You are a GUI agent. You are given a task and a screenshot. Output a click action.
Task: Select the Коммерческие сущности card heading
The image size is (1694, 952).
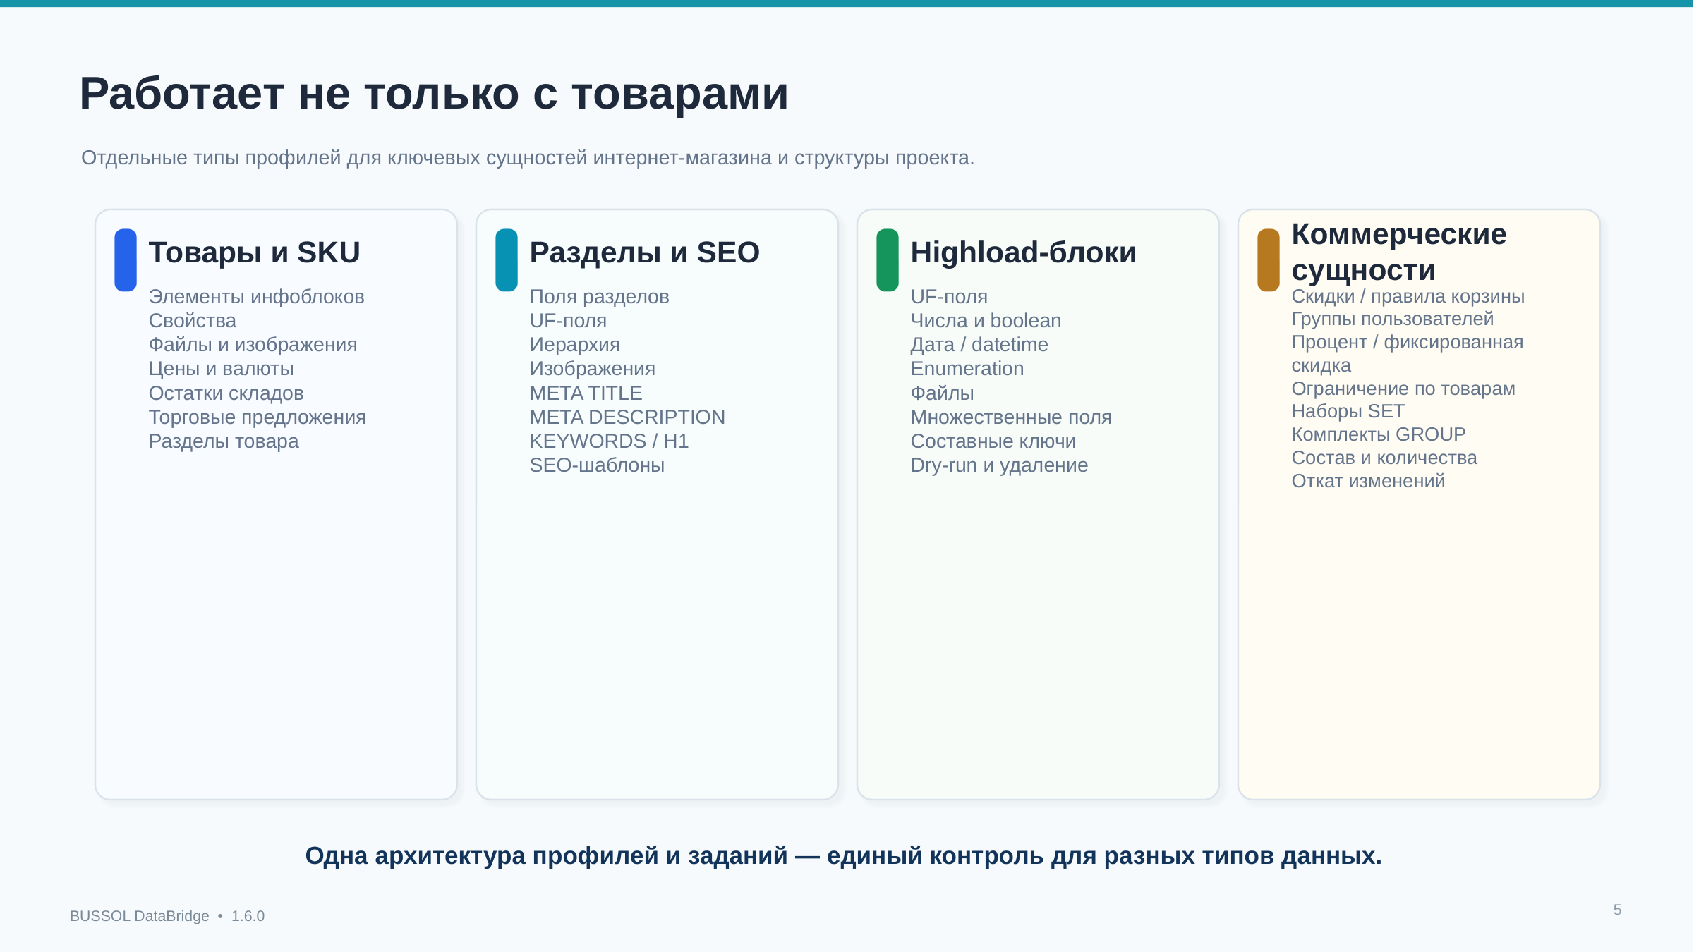[1398, 252]
